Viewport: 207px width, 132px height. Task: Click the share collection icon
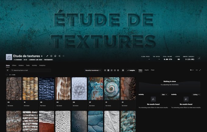tap(59, 56)
